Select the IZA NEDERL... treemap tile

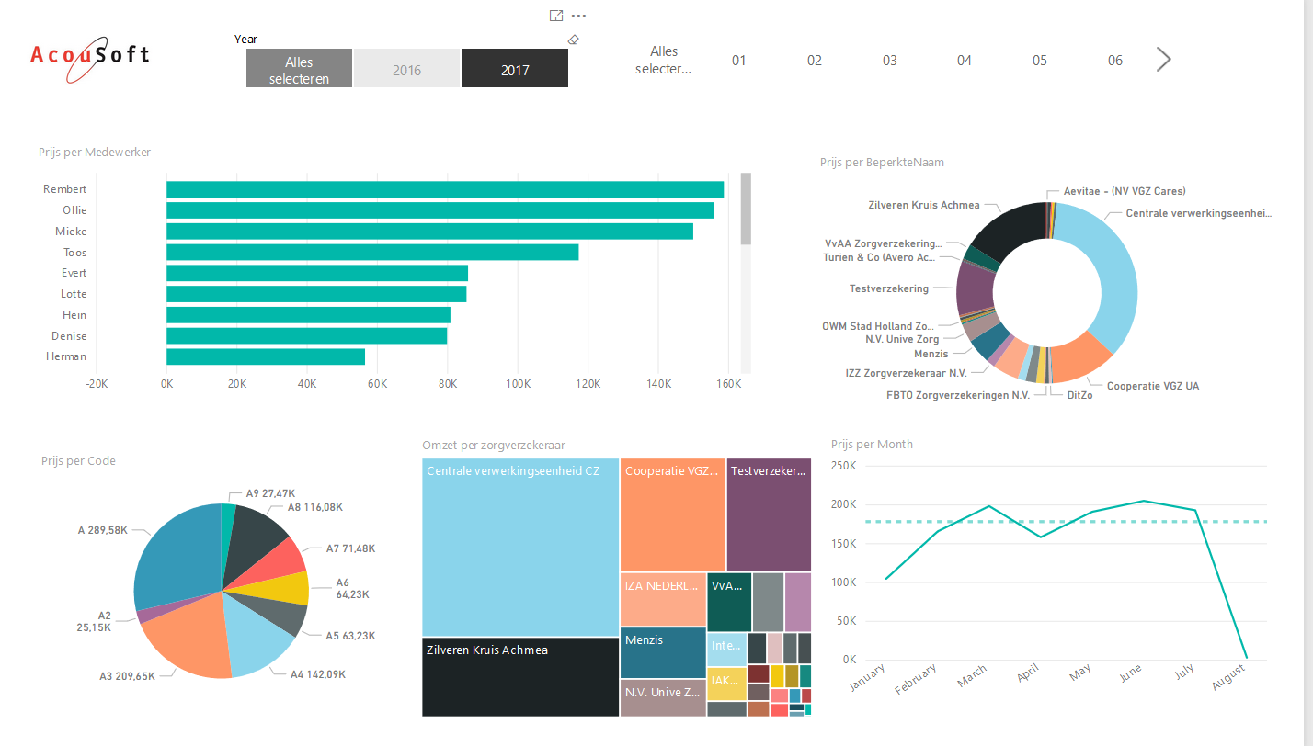click(x=663, y=599)
